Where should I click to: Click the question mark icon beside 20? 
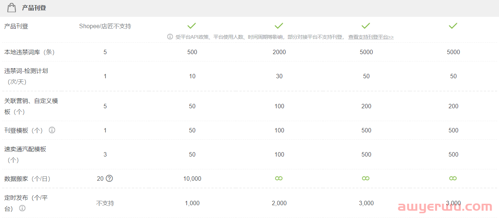(x=109, y=178)
